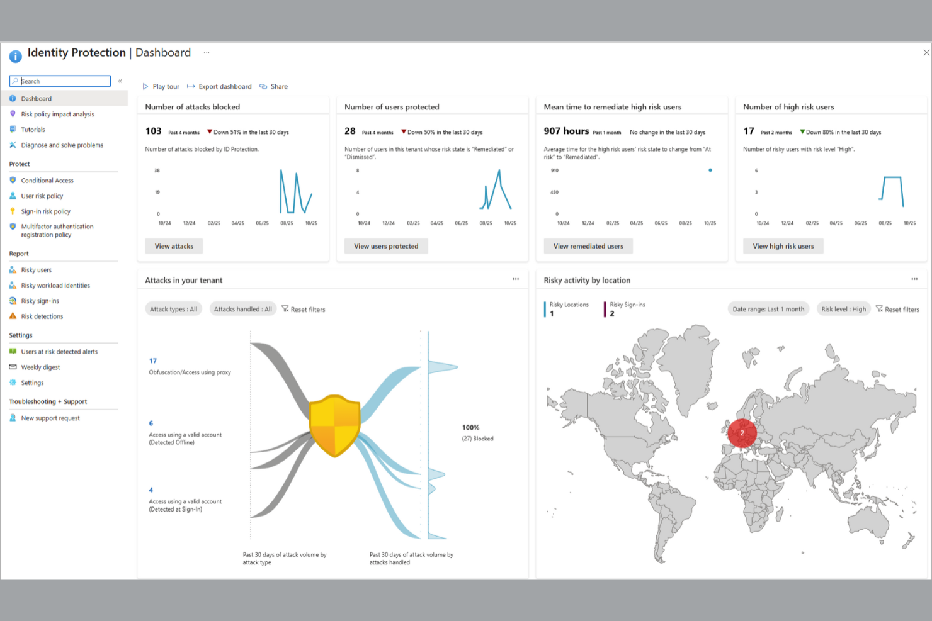
Task: Click the Export dashboard arrow icon
Action: click(x=191, y=87)
